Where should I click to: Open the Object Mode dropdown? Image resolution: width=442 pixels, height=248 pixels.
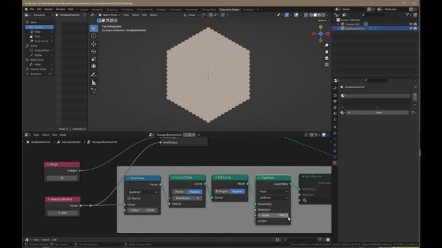coord(109,15)
